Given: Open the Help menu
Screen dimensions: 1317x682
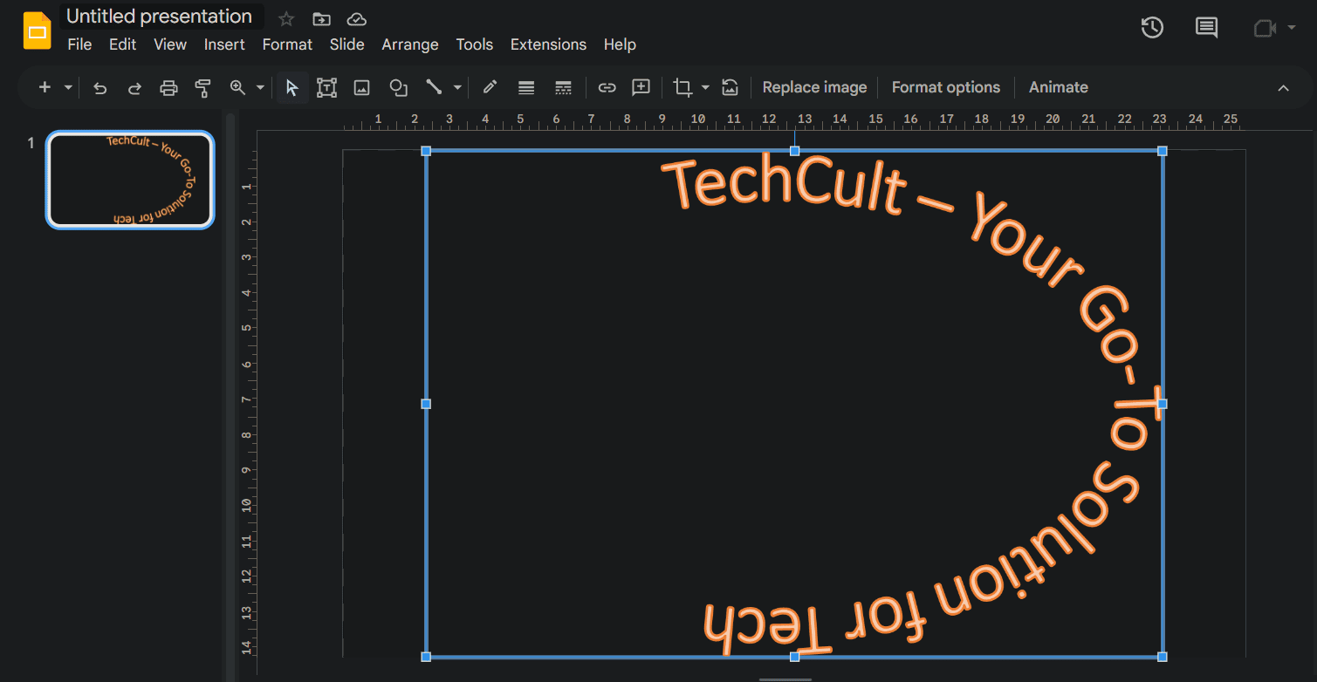Looking at the screenshot, I should pos(620,44).
